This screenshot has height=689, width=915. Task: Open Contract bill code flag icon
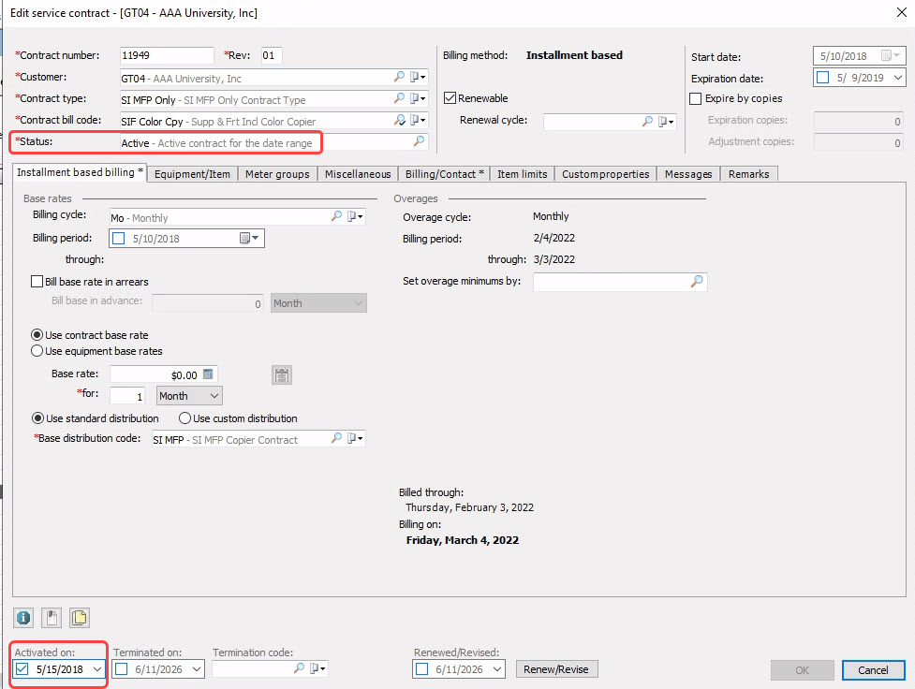(418, 120)
